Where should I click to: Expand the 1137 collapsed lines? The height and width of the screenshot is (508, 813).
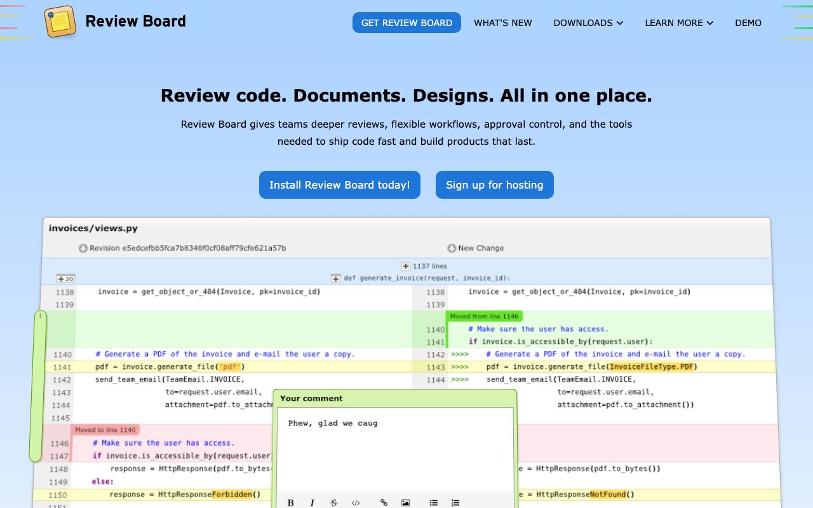point(406,266)
